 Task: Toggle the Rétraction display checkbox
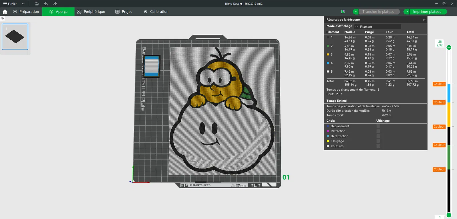pos(378,131)
